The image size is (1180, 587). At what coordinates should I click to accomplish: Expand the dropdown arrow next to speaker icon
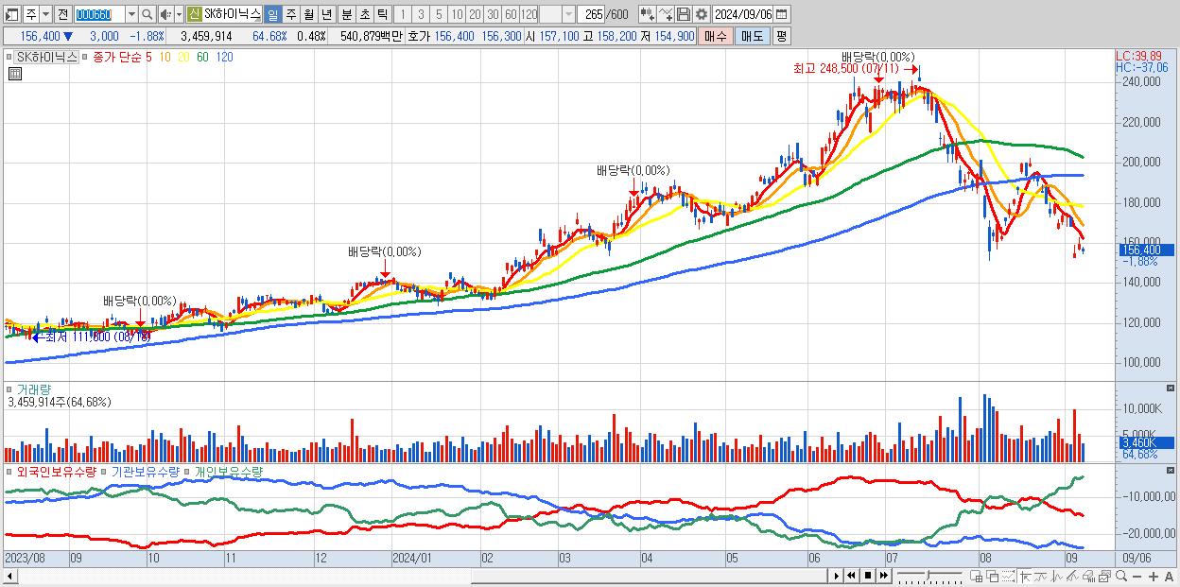pyautogui.click(x=179, y=14)
